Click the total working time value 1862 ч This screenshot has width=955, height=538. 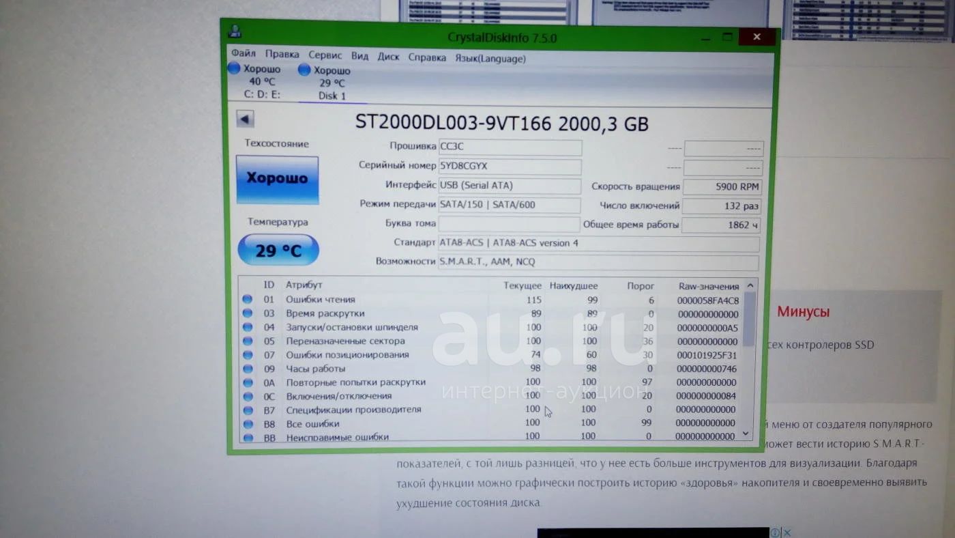(721, 225)
